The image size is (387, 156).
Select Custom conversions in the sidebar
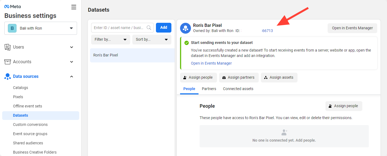30,125
